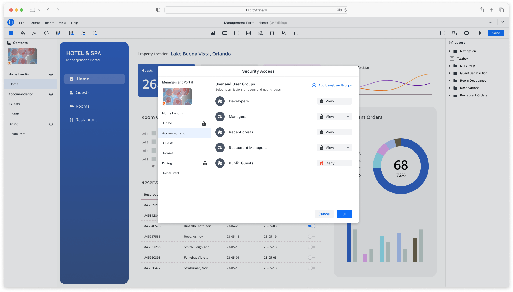Open the Developers permission dropdown
This screenshot has width=513, height=292.
click(334, 101)
